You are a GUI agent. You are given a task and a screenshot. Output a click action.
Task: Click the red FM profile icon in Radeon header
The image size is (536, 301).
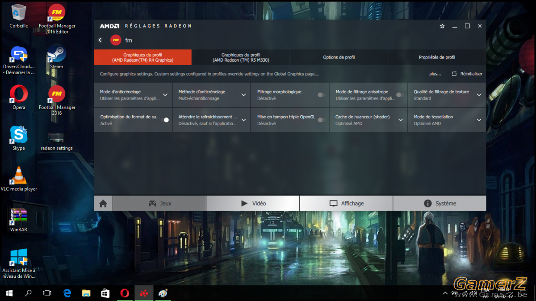115,40
